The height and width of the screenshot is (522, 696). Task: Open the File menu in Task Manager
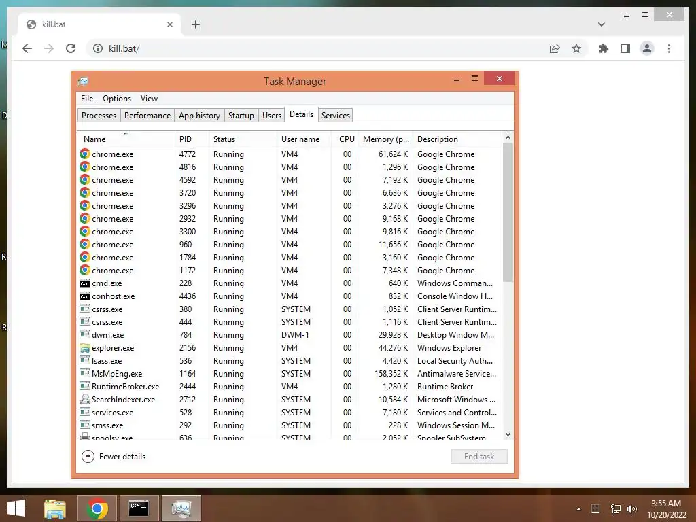coord(87,99)
